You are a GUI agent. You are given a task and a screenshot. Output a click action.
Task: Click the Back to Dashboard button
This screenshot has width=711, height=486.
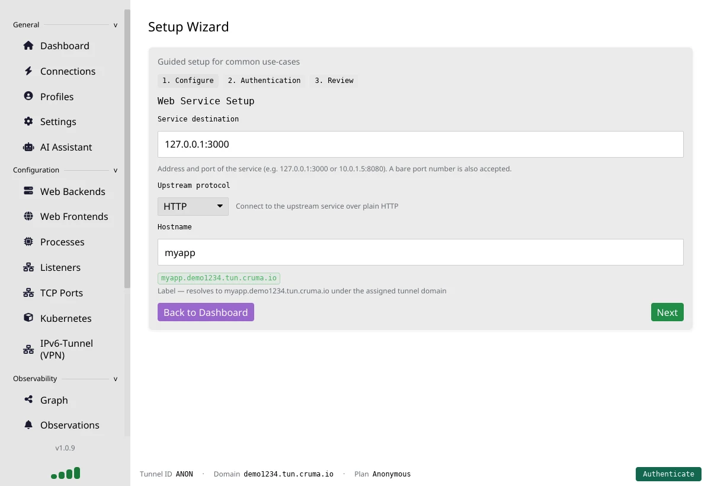click(x=206, y=312)
